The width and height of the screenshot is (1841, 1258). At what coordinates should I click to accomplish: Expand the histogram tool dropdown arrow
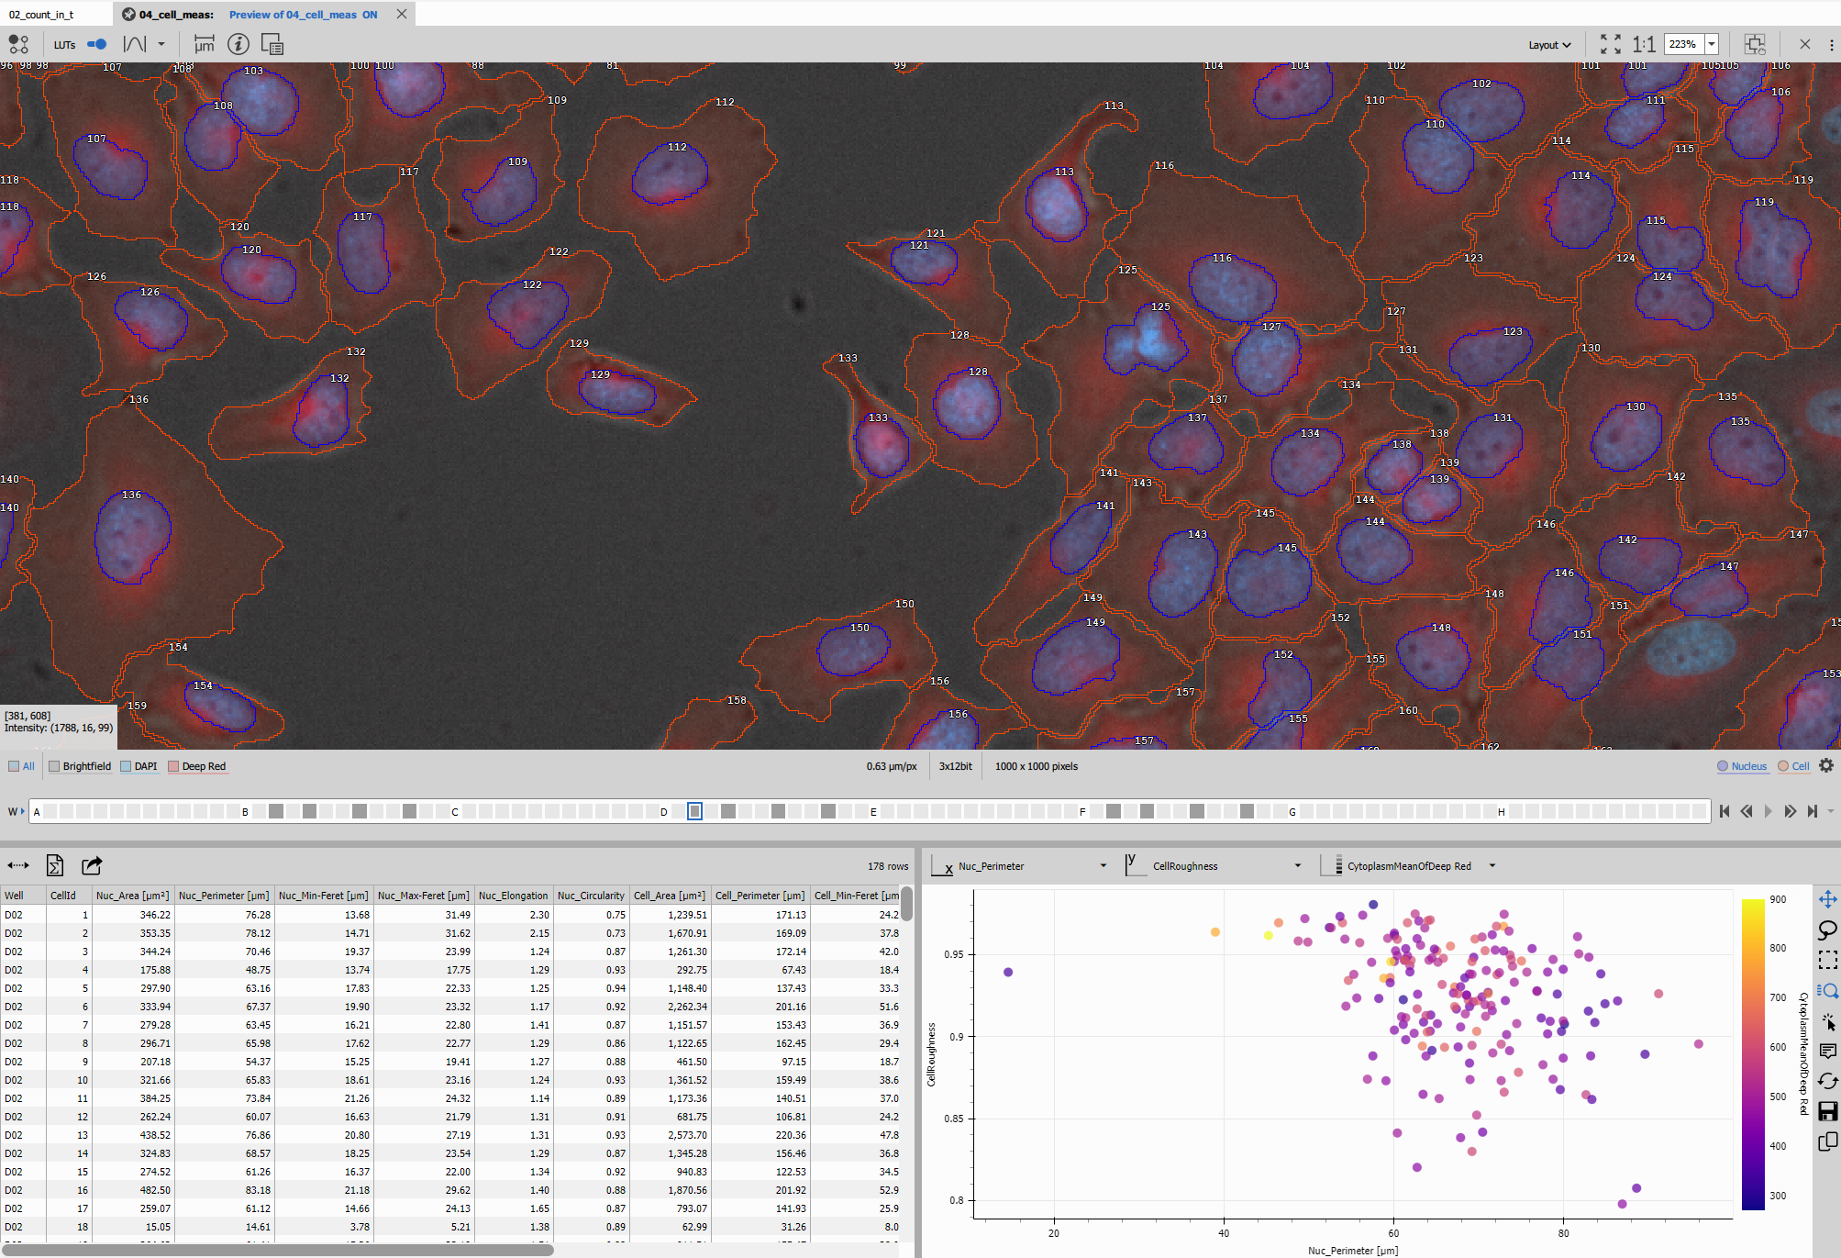point(161,43)
